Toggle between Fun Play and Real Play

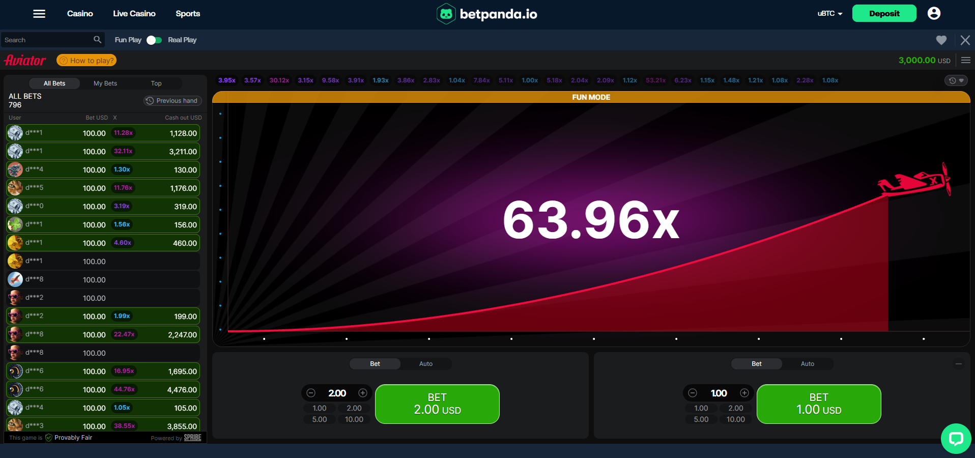(x=154, y=40)
